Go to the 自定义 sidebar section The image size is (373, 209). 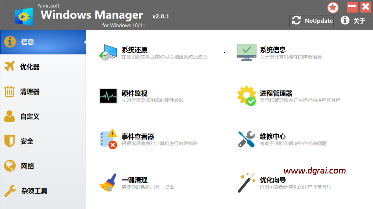tap(43, 116)
